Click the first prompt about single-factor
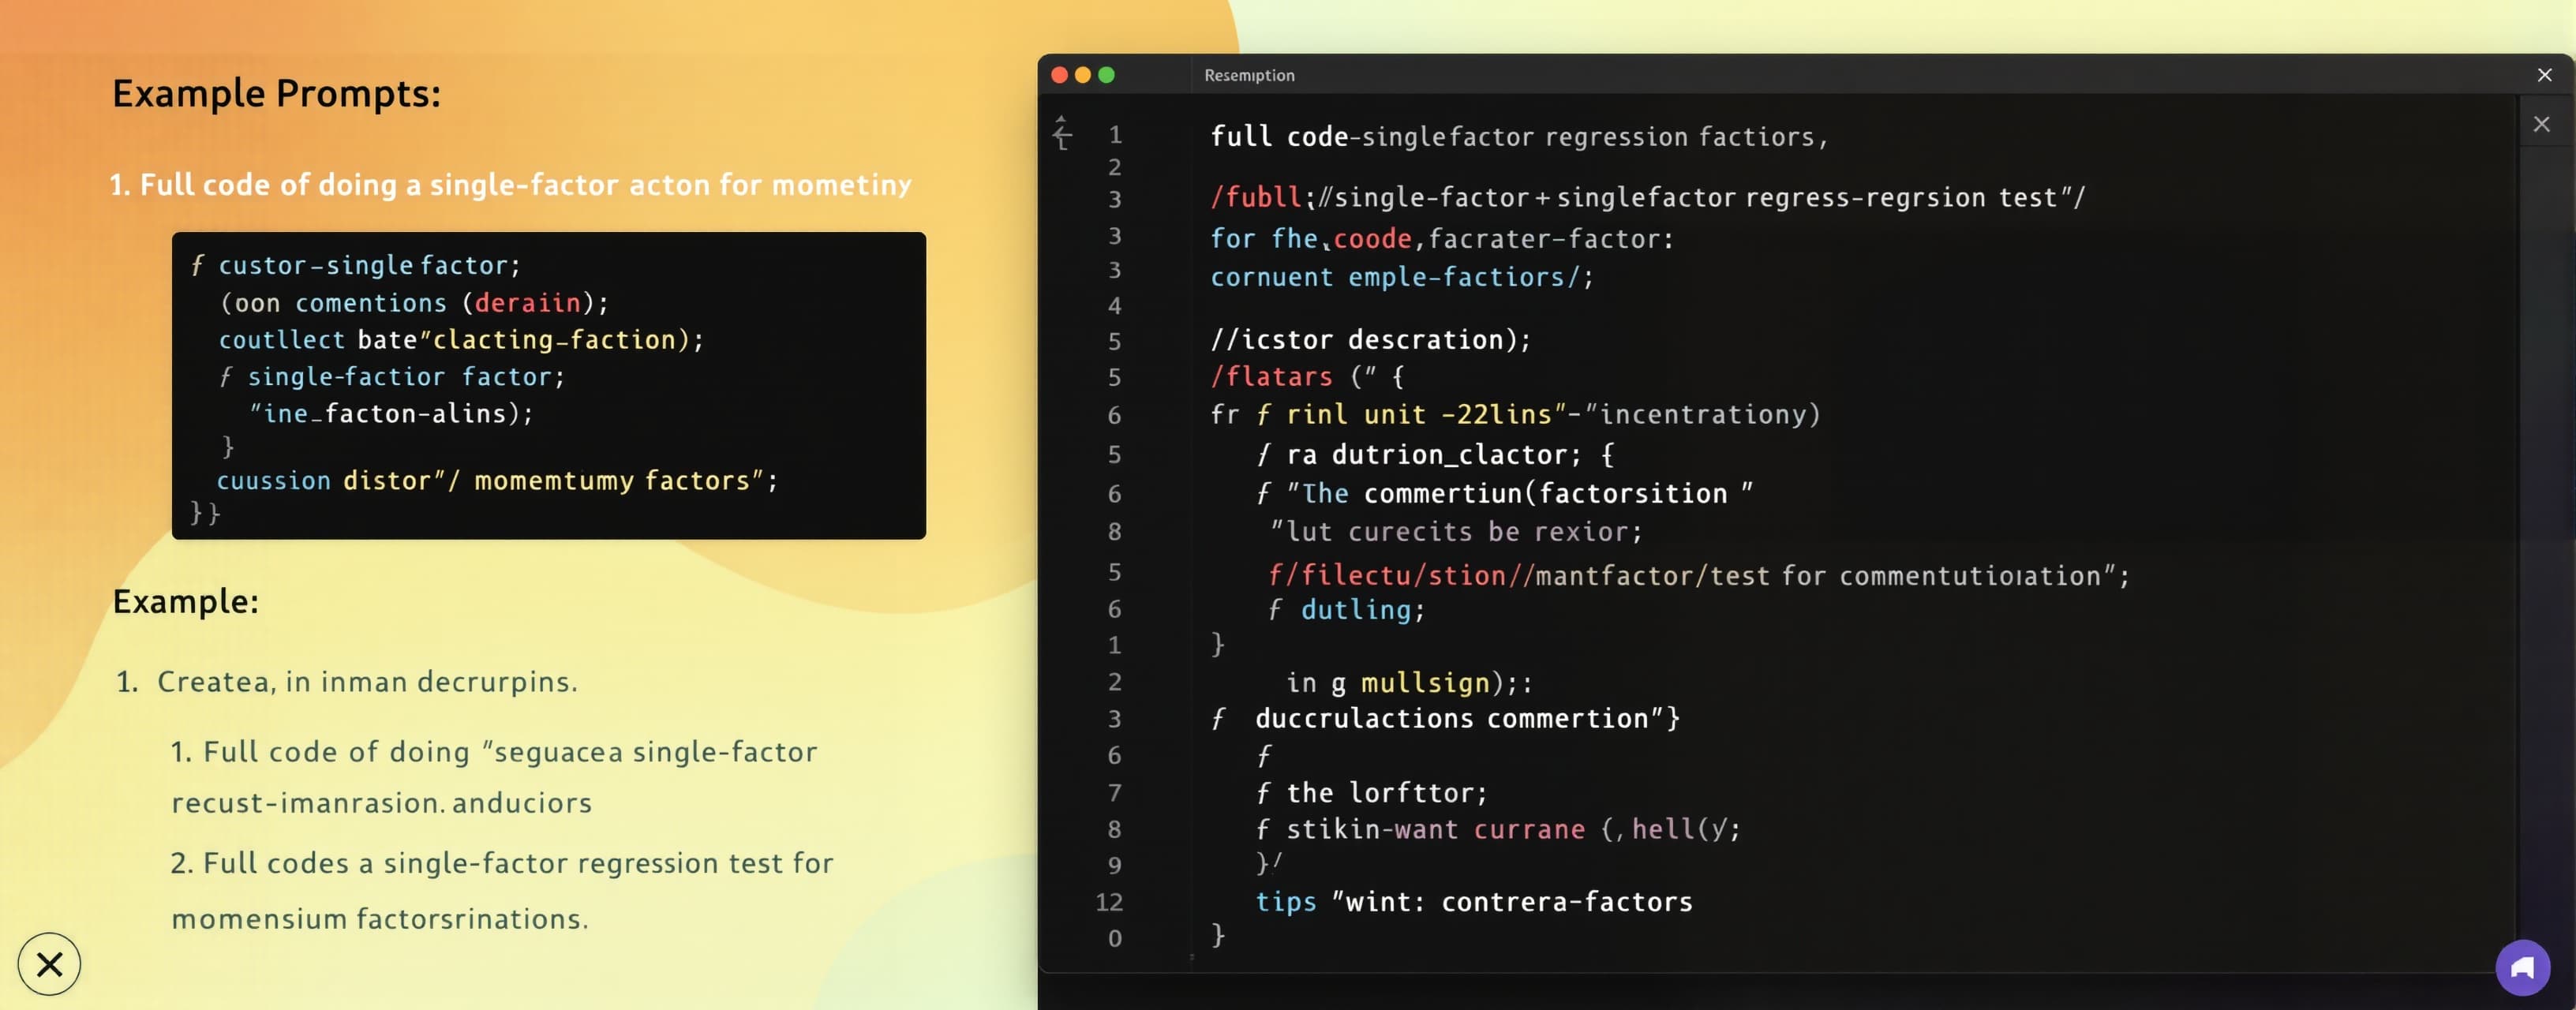Image resolution: width=2576 pixels, height=1010 pixels. 510,185
